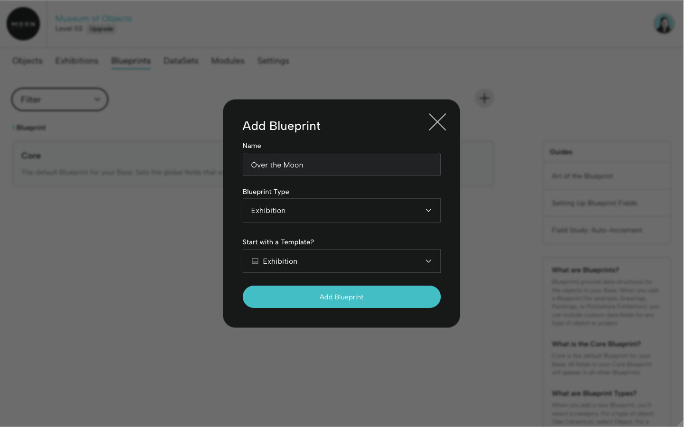Click the Name input containing Over the Moon

[342, 164]
